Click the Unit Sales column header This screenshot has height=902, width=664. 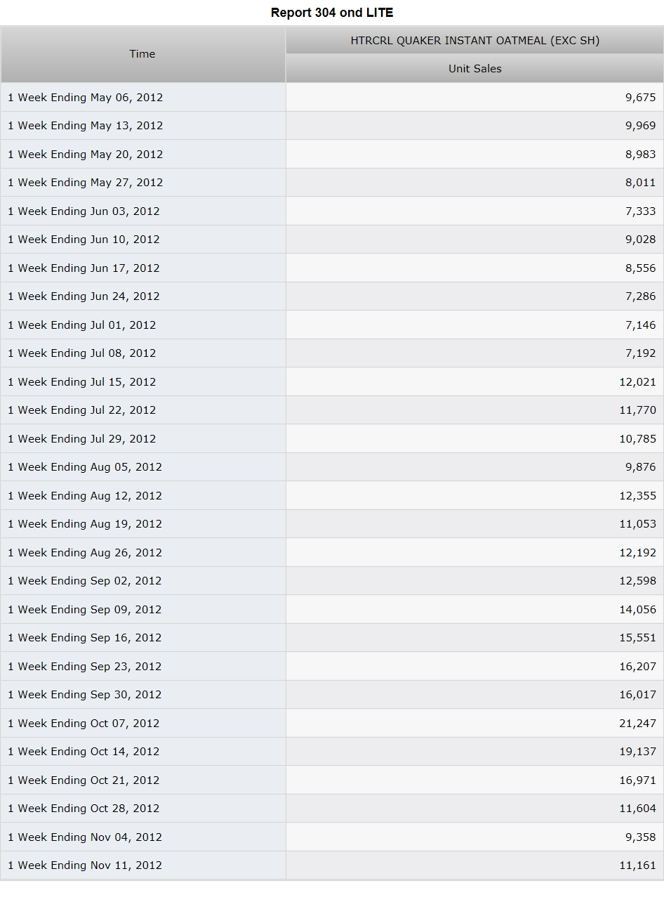point(475,69)
